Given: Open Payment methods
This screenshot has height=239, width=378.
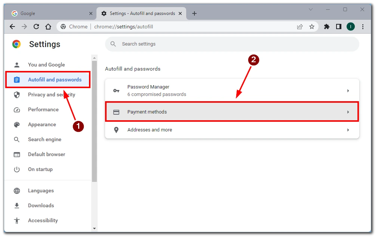Looking at the screenshot, I should [232, 112].
